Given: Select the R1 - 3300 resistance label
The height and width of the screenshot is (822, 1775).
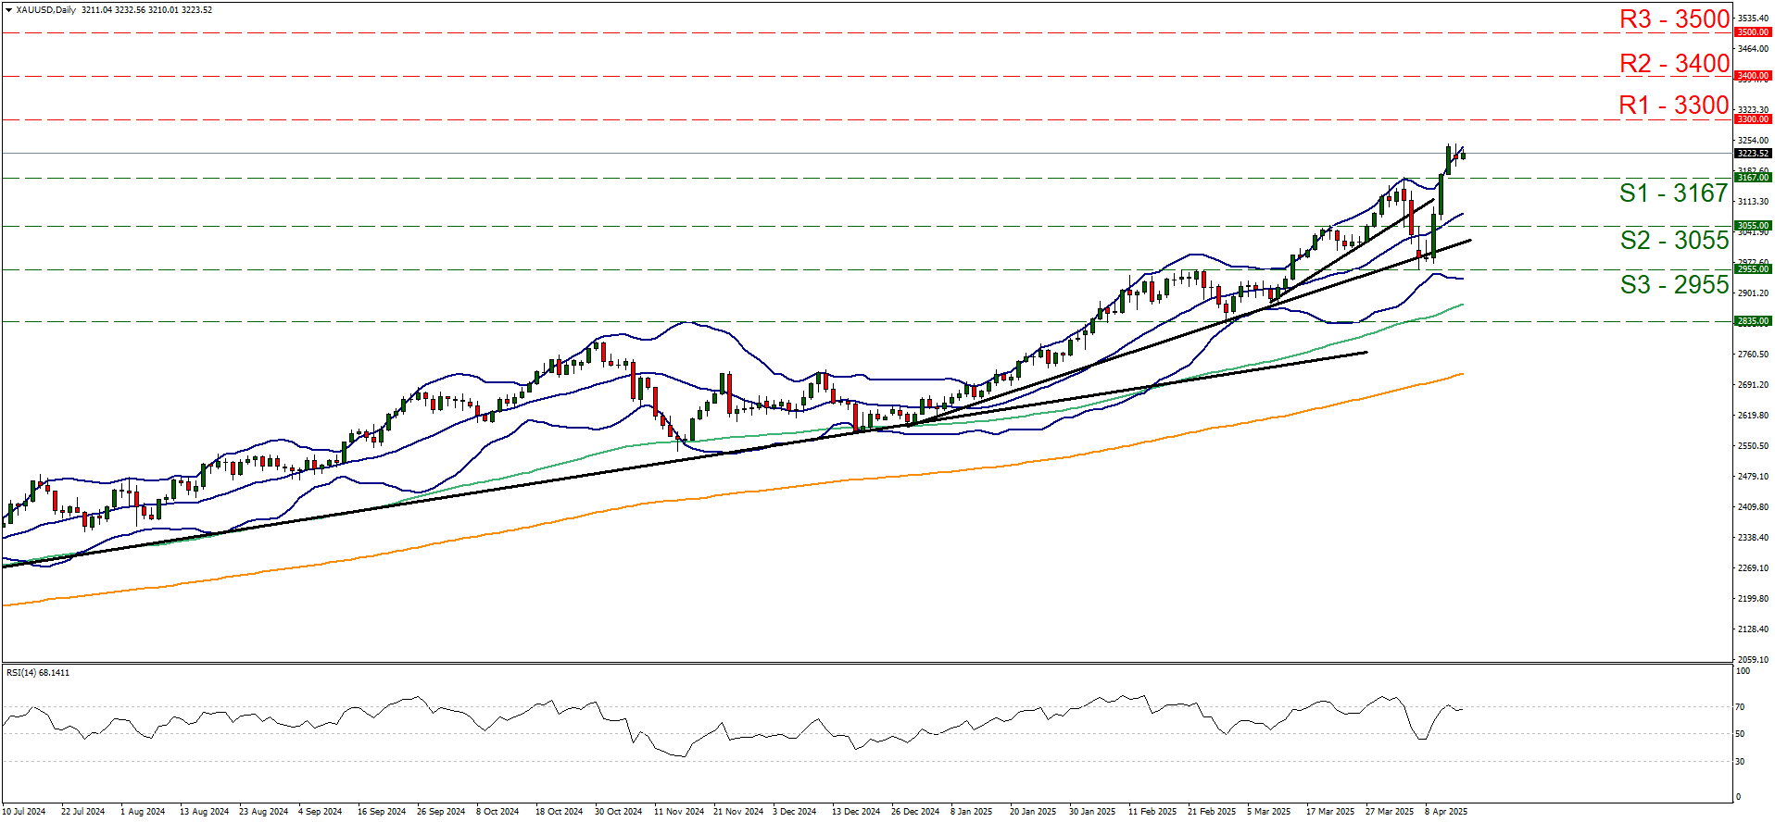Looking at the screenshot, I should tap(1674, 106).
